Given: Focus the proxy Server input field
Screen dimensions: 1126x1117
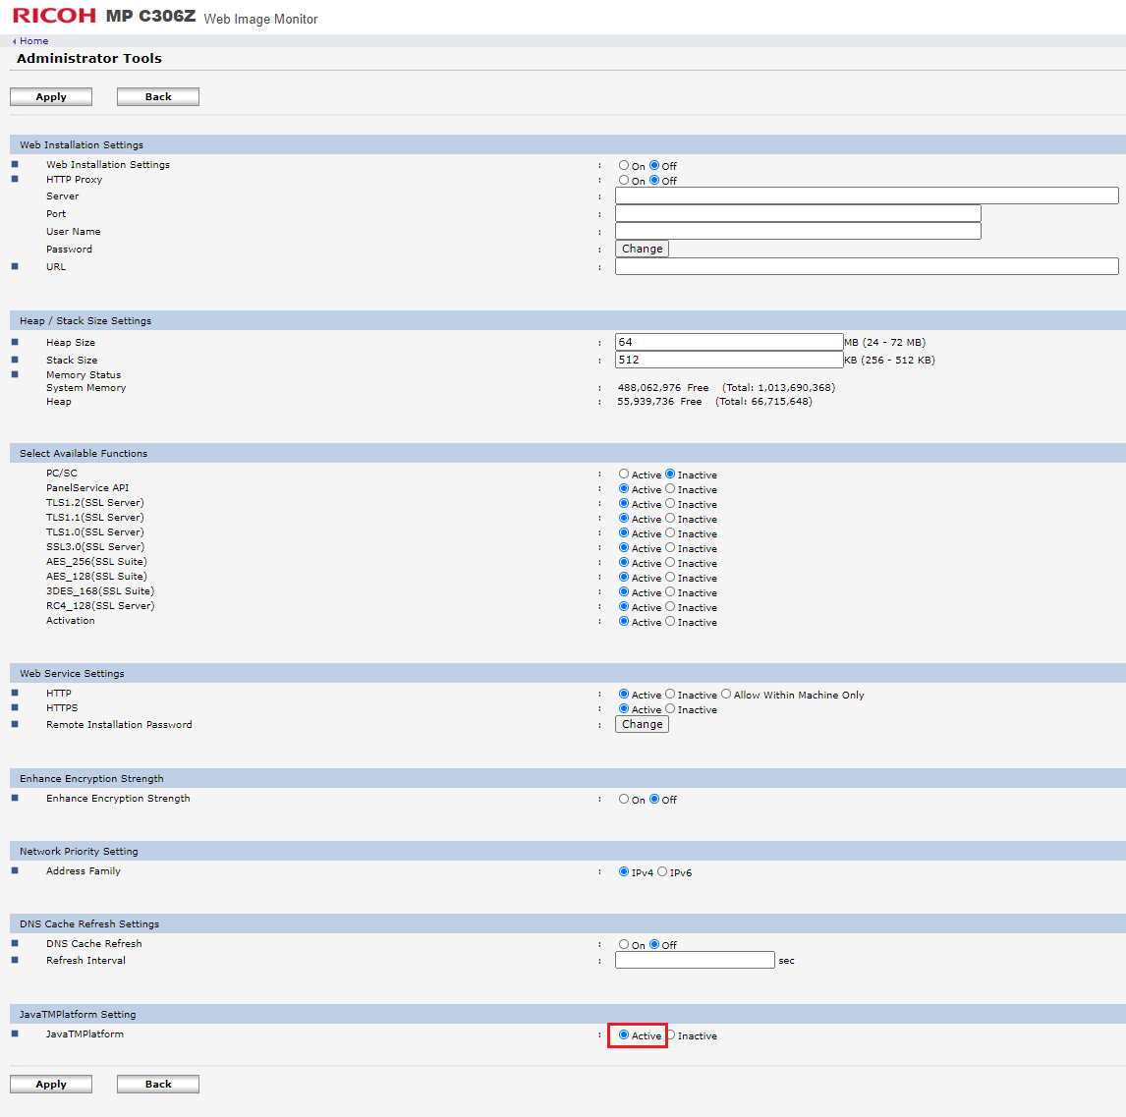Looking at the screenshot, I should coord(866,195).
